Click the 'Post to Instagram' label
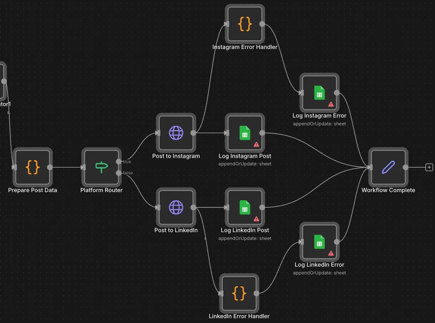 176,156
